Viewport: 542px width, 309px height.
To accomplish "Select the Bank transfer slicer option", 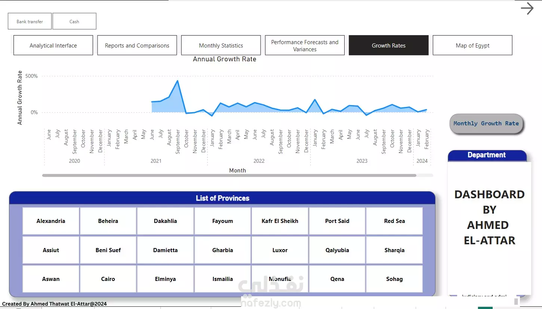I will [x=30, y=21].
